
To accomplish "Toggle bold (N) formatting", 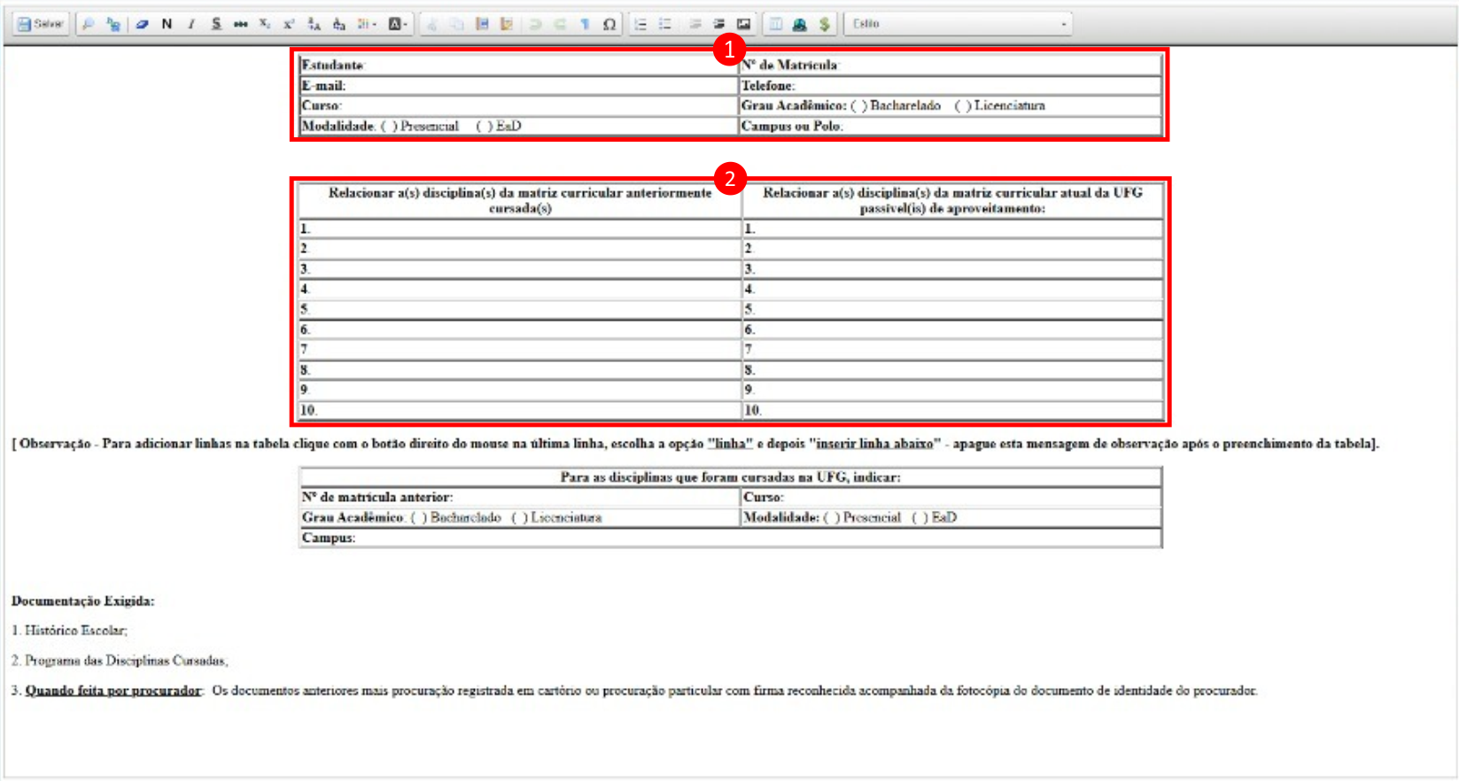I will [x=167, y=24].
